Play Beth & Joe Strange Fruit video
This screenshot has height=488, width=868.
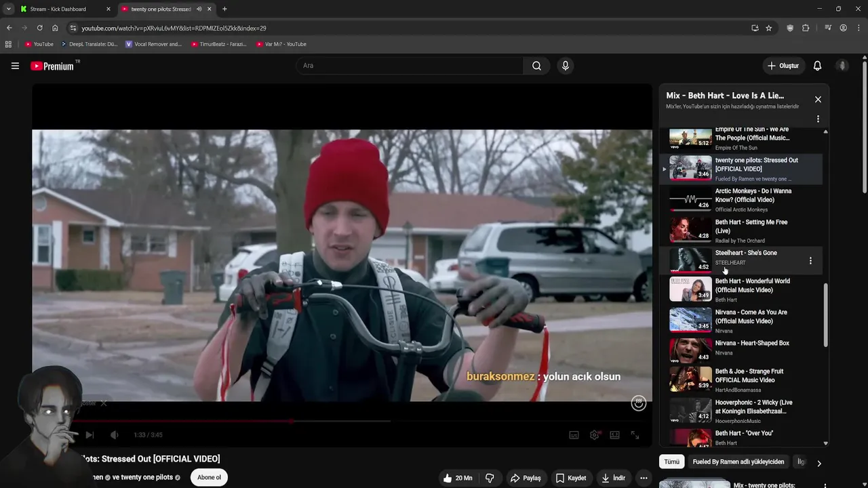pyautogui.click(x=741, y=380)
